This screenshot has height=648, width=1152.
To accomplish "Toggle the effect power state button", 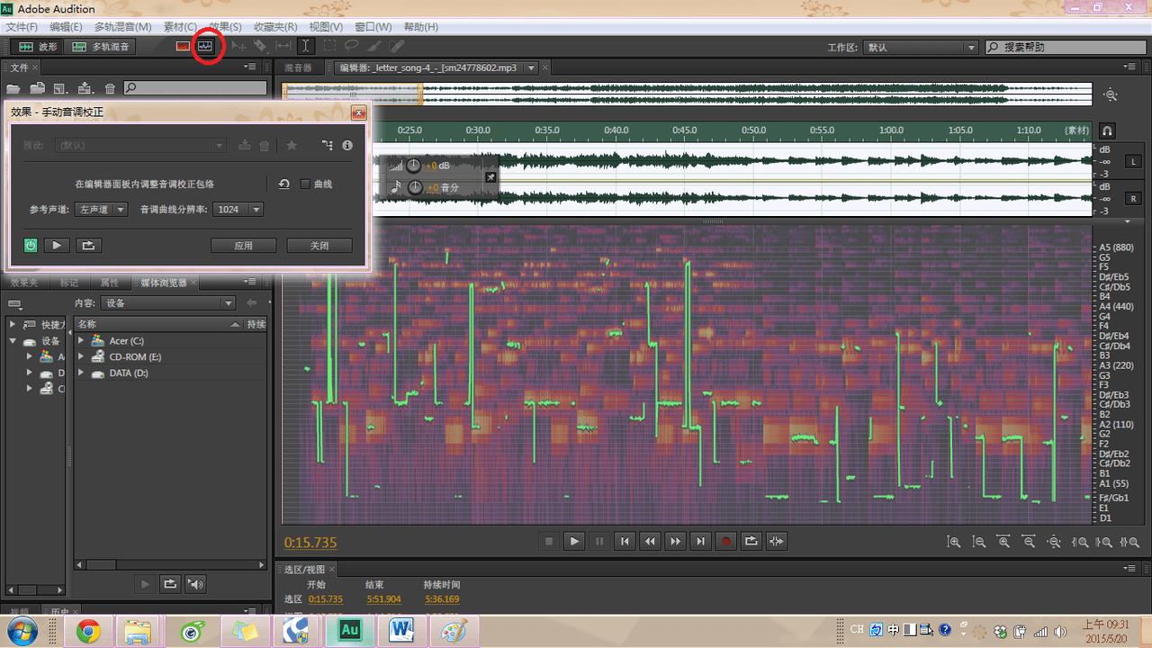I will (31, 245).
